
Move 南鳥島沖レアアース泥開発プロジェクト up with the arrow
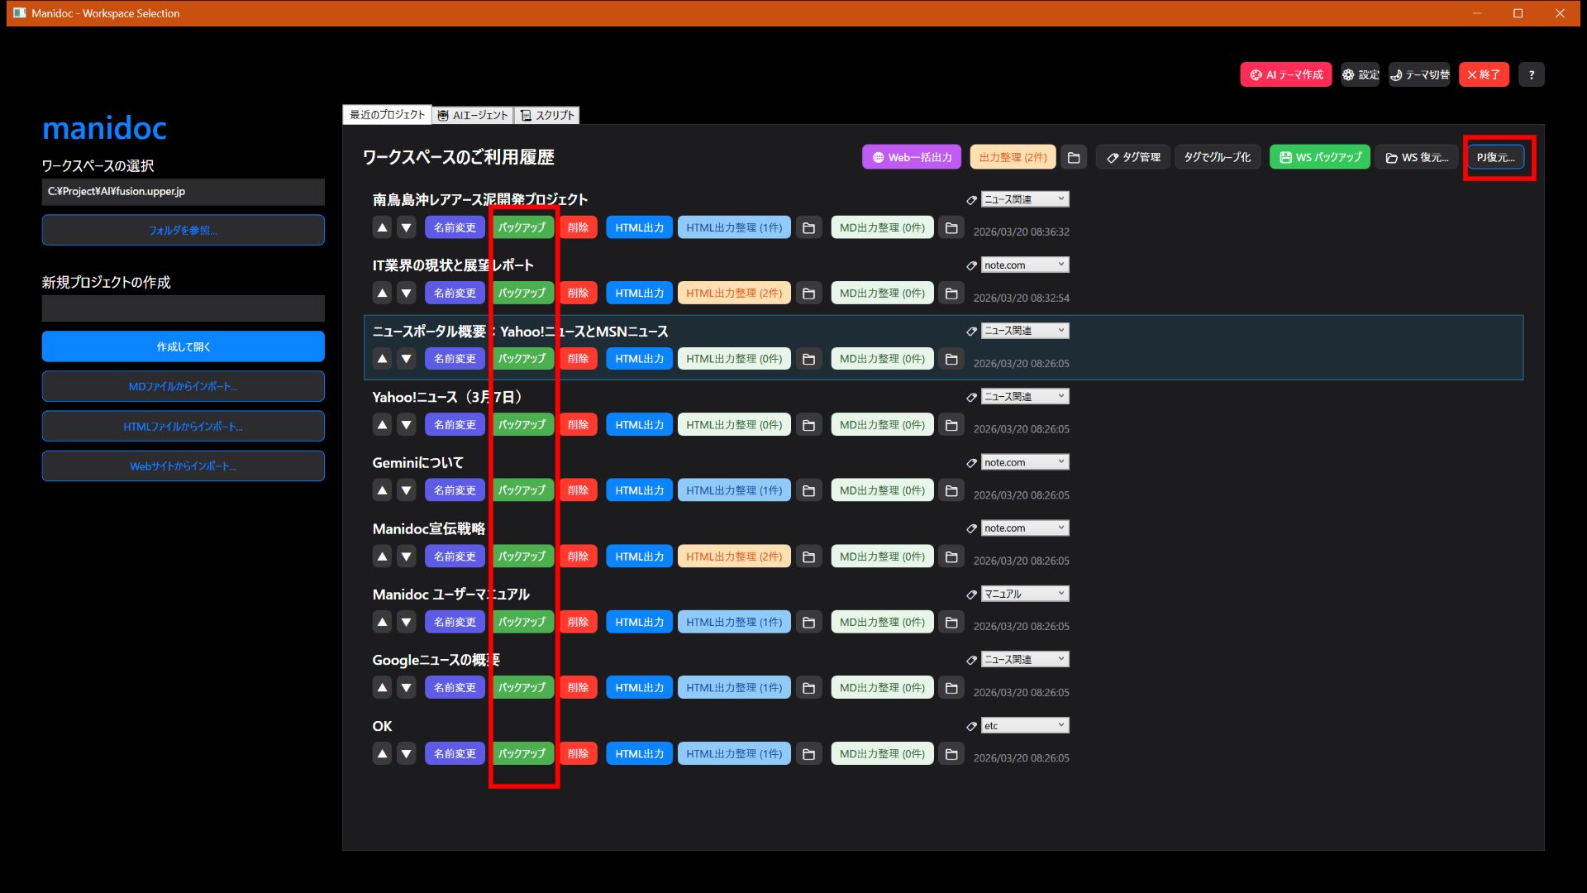(382, 227)
